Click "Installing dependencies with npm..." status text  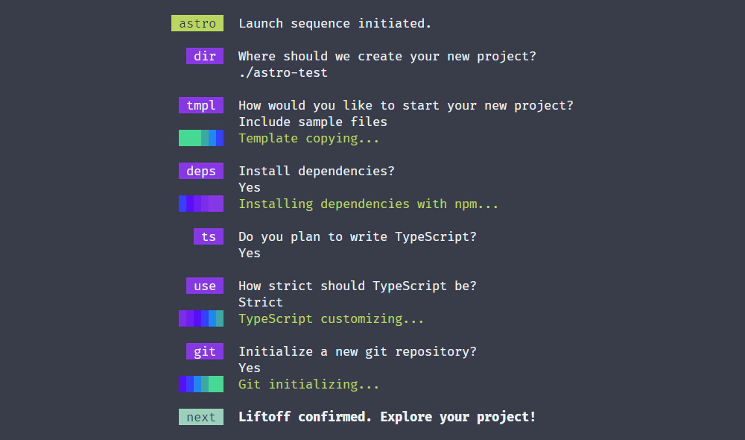[369, 204]
